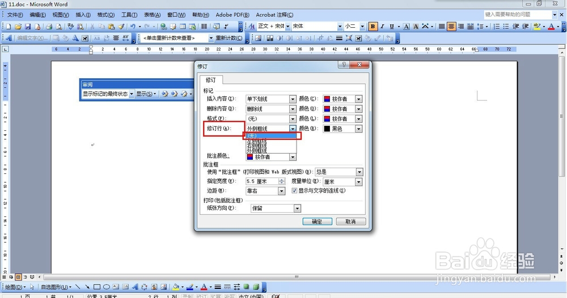Open 度量单位 units dropdown
The image size is (567, 298).
coord(358,182)
